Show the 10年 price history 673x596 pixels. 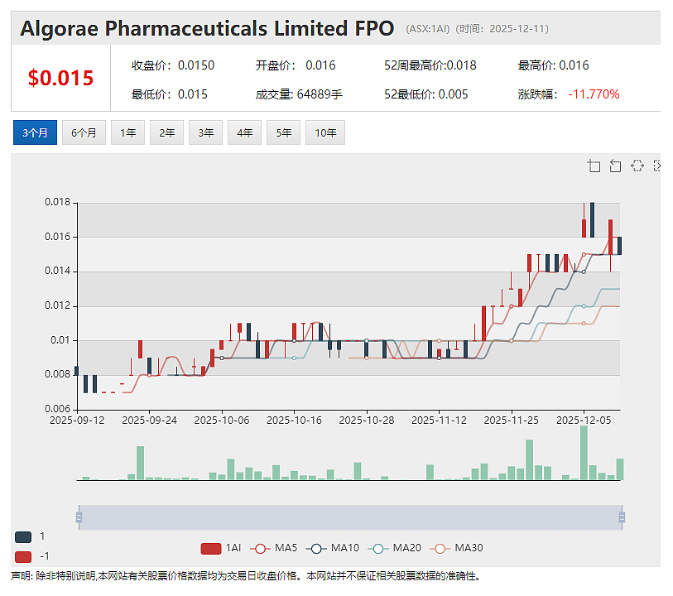[x=325, y=132]
